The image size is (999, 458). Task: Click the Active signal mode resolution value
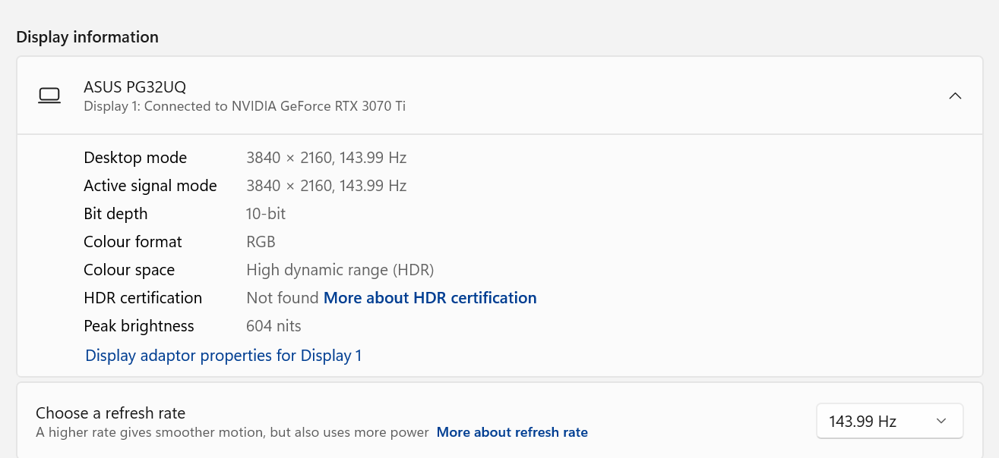click(x=327, y=186)
